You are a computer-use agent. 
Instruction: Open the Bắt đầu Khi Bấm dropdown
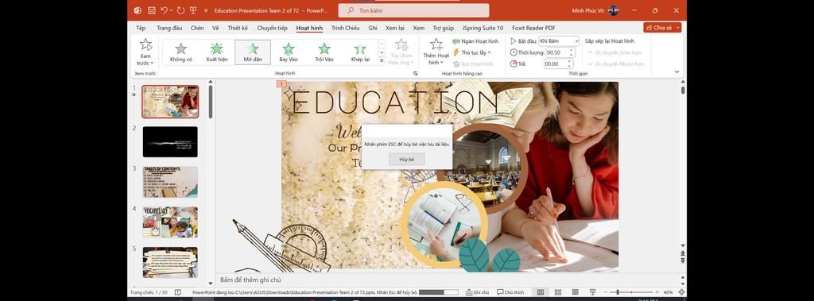559,41
